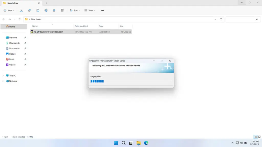Open Microsoft Edge from the taskbar

coord(146,143)
